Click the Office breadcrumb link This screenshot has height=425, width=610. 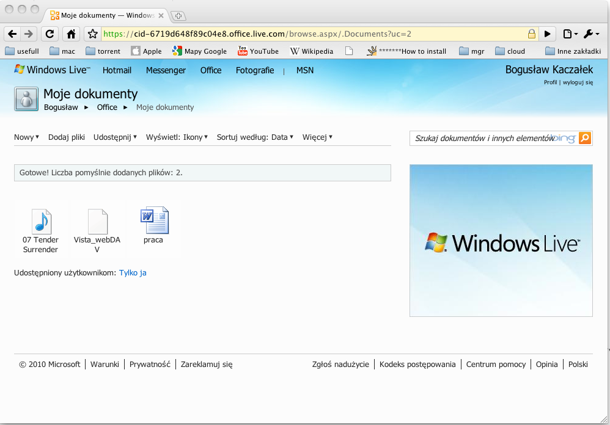(x=107, y=107)
